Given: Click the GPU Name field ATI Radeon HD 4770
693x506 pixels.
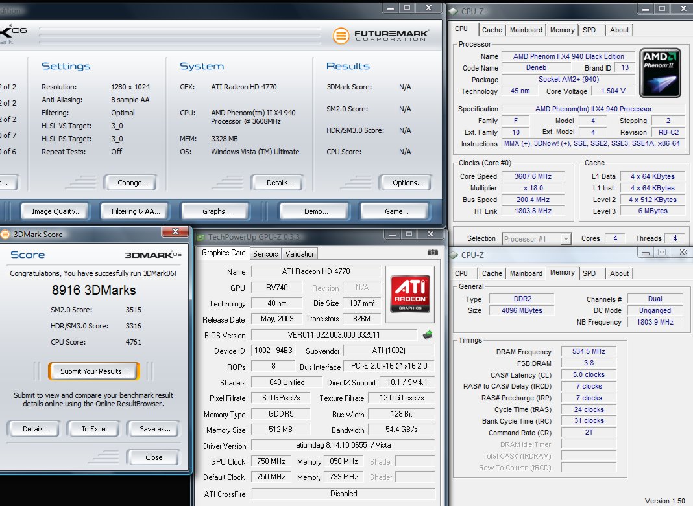Looking at the screenshot, I should tap(315, 271).
